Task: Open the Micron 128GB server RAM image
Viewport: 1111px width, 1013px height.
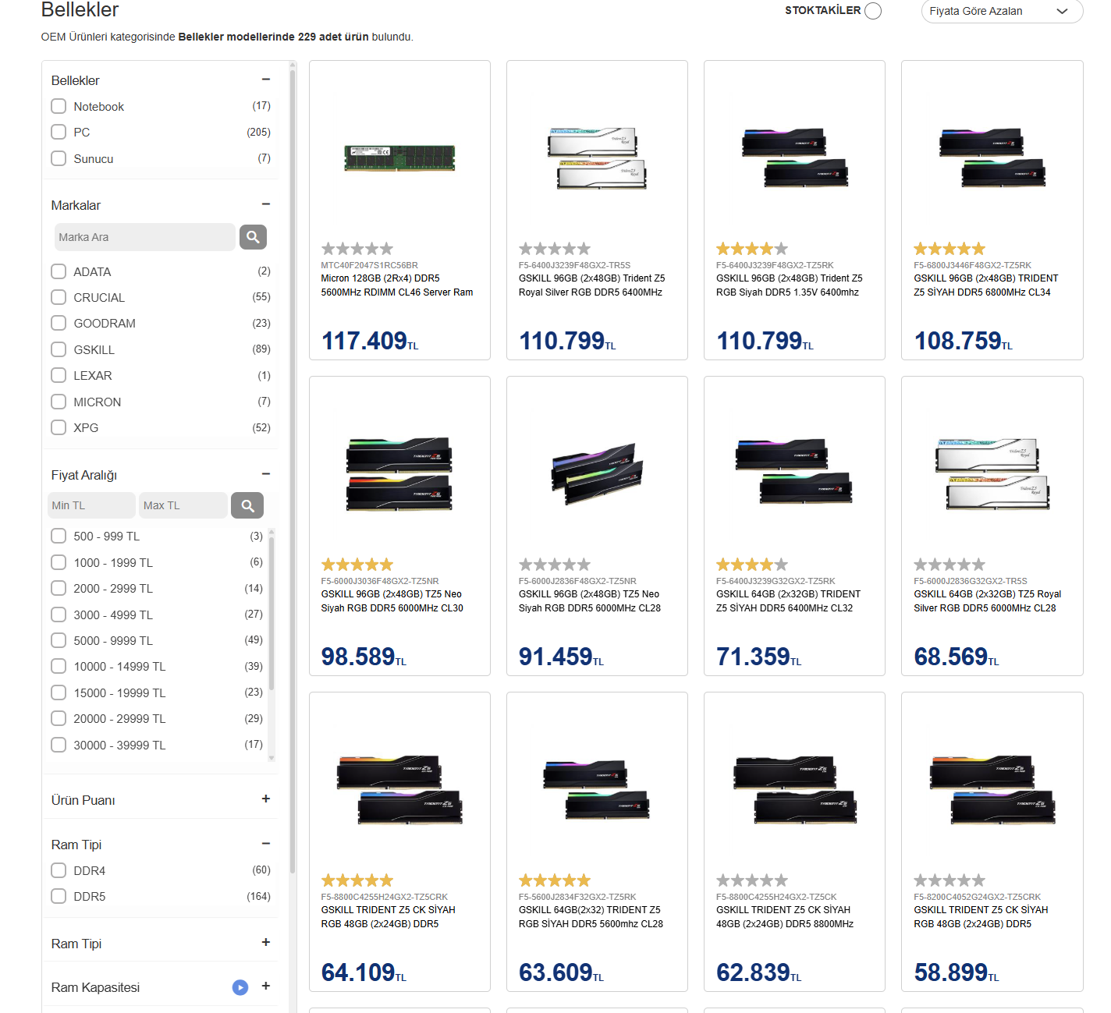Action: 399,158
